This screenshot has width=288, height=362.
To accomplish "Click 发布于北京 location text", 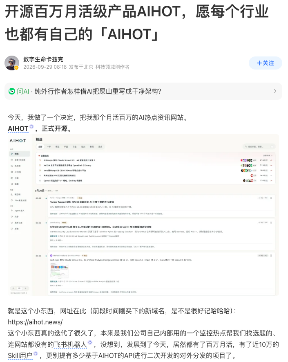I will click(81, 67).
